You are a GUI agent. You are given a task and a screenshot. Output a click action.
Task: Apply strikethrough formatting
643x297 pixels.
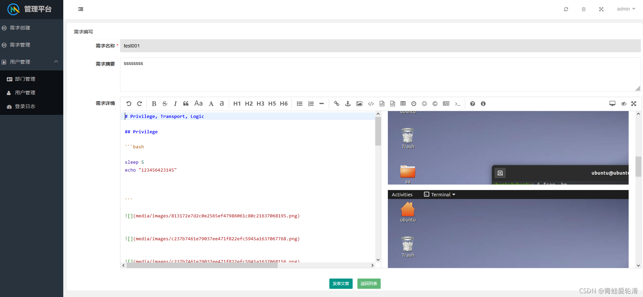(165, 104)
